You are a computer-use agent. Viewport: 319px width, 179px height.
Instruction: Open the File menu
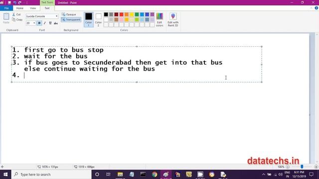coord(6,8)
